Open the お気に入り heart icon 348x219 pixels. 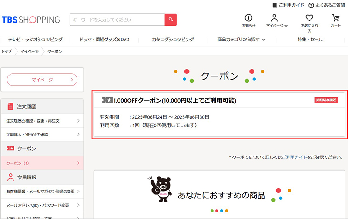tap(309, 18)
